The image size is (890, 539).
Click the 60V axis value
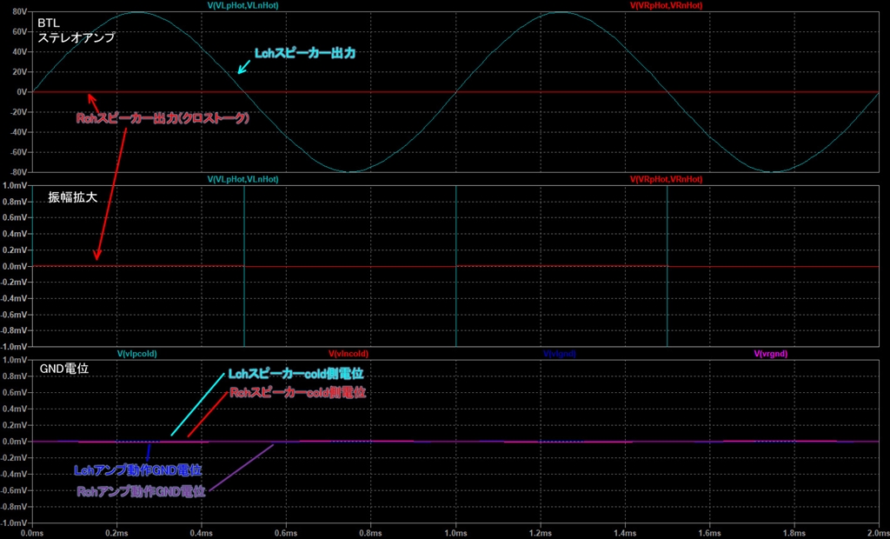tap(20, 31)
